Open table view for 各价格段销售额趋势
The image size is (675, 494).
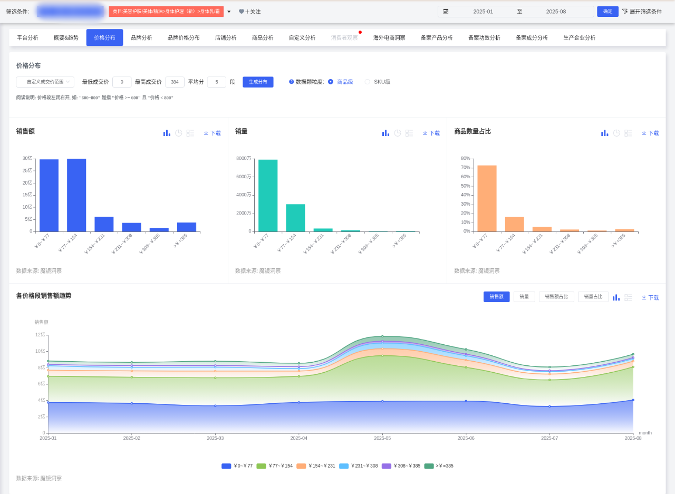628,297
